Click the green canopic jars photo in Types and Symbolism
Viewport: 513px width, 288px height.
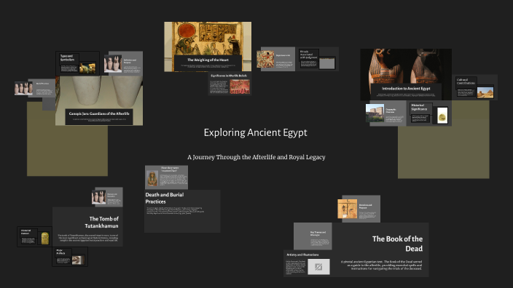click(87, 68)
